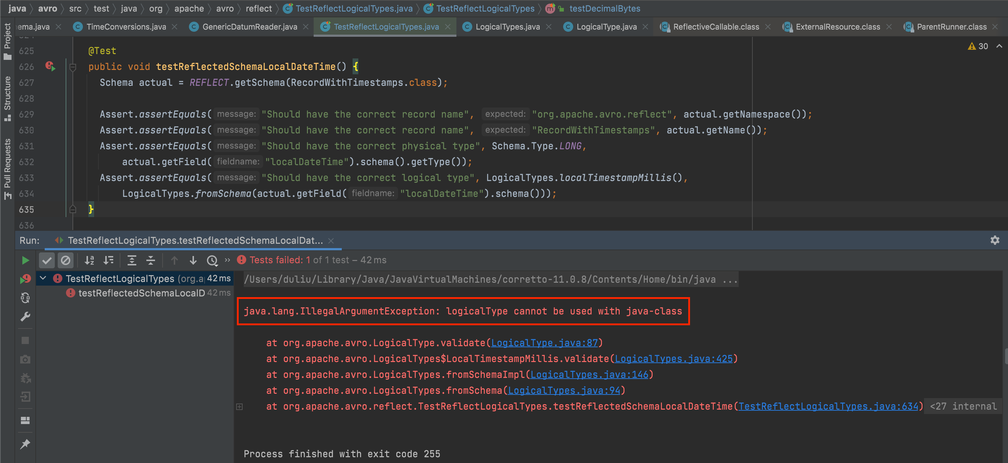
Task: Collapse TestReflectLogicalTypes tree node
Action: [x=43, y=278]
